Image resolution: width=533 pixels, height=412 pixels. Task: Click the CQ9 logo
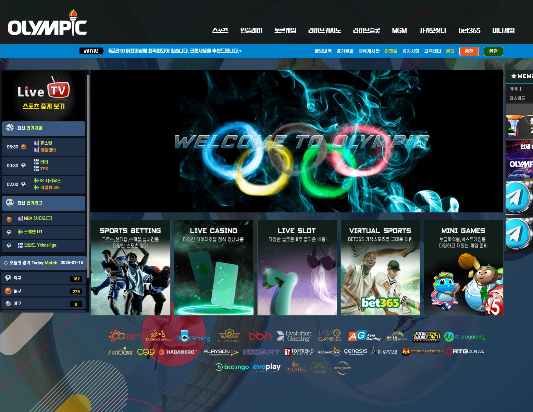[x=146, y=352]
